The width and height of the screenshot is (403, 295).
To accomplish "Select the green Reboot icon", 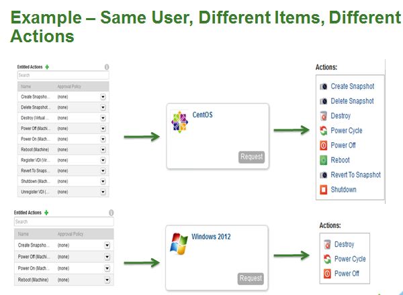I will [323, 160].
